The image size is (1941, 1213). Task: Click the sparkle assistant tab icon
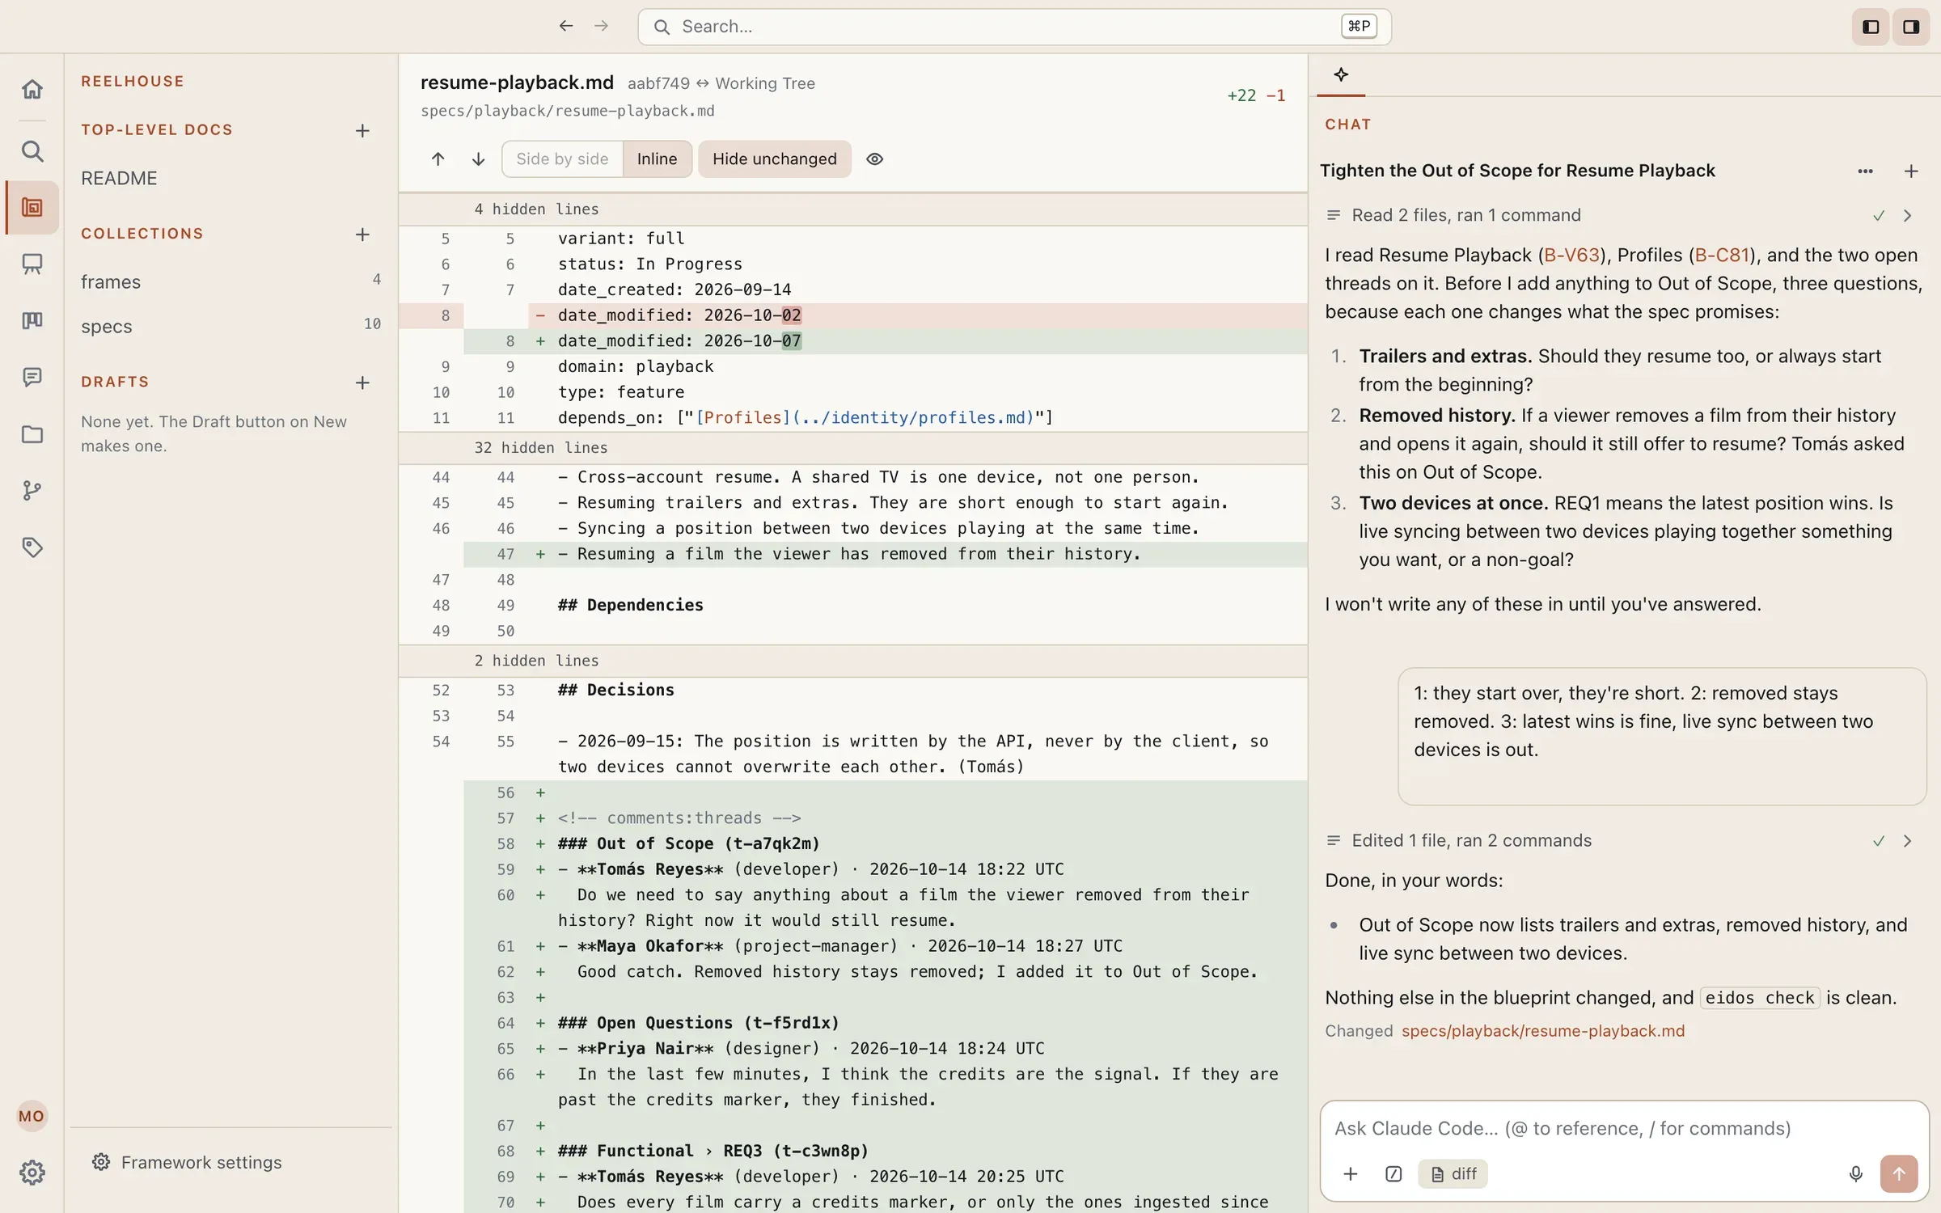click(1341, 74)
